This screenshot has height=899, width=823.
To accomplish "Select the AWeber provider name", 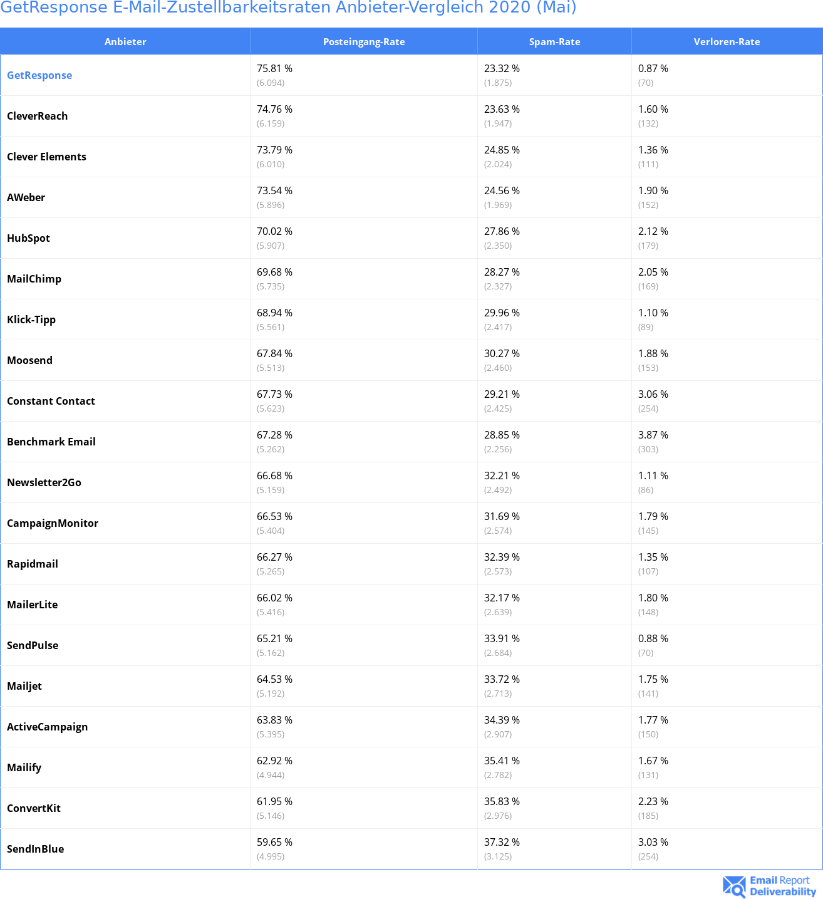I will [x=26, y=197].
